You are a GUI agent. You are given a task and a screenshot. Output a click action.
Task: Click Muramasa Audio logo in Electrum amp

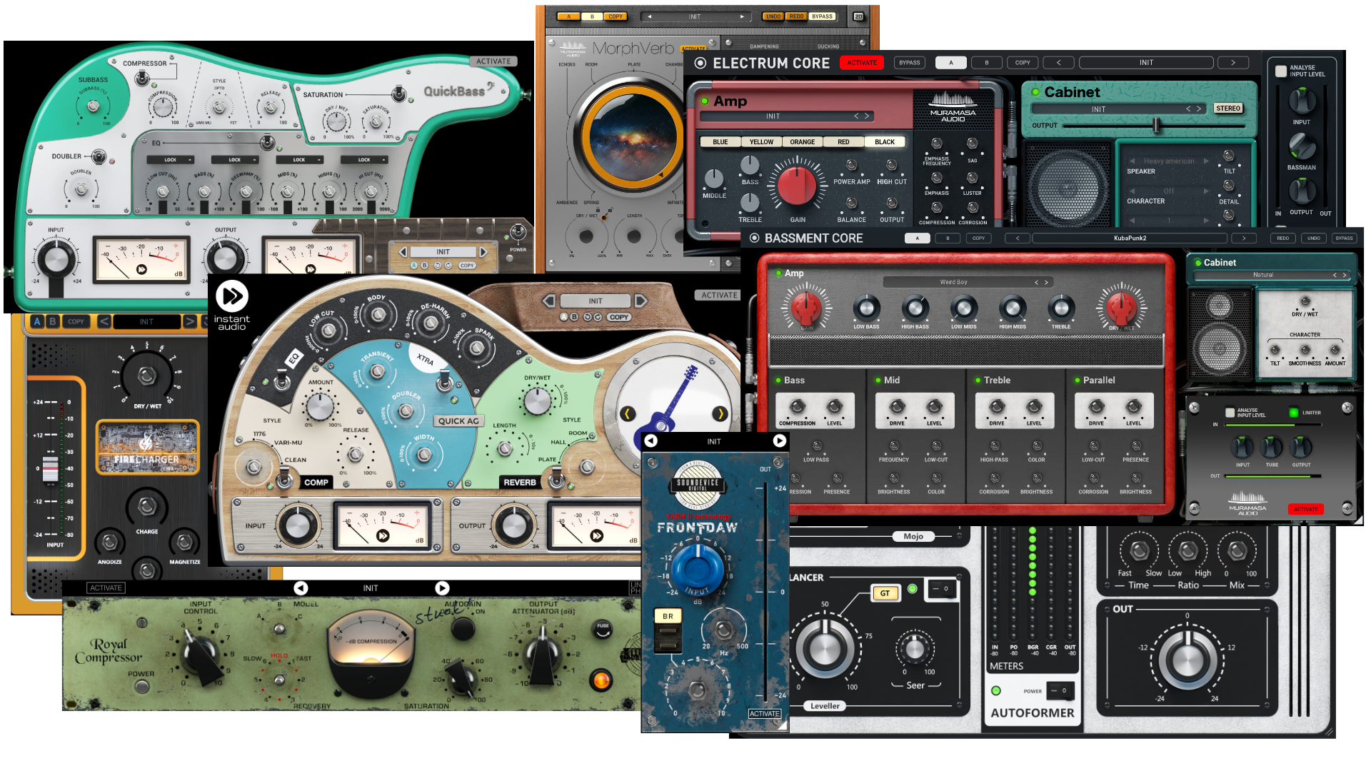[x=953, y=108]
